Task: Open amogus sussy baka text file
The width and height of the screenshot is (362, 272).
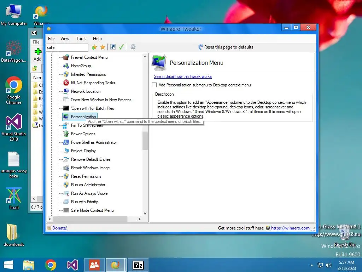Action: tap(14, 165)
